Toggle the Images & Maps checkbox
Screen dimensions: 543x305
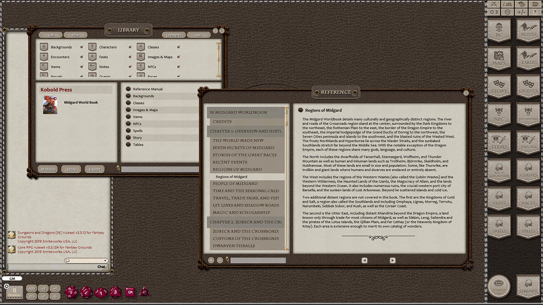(178, 56)
